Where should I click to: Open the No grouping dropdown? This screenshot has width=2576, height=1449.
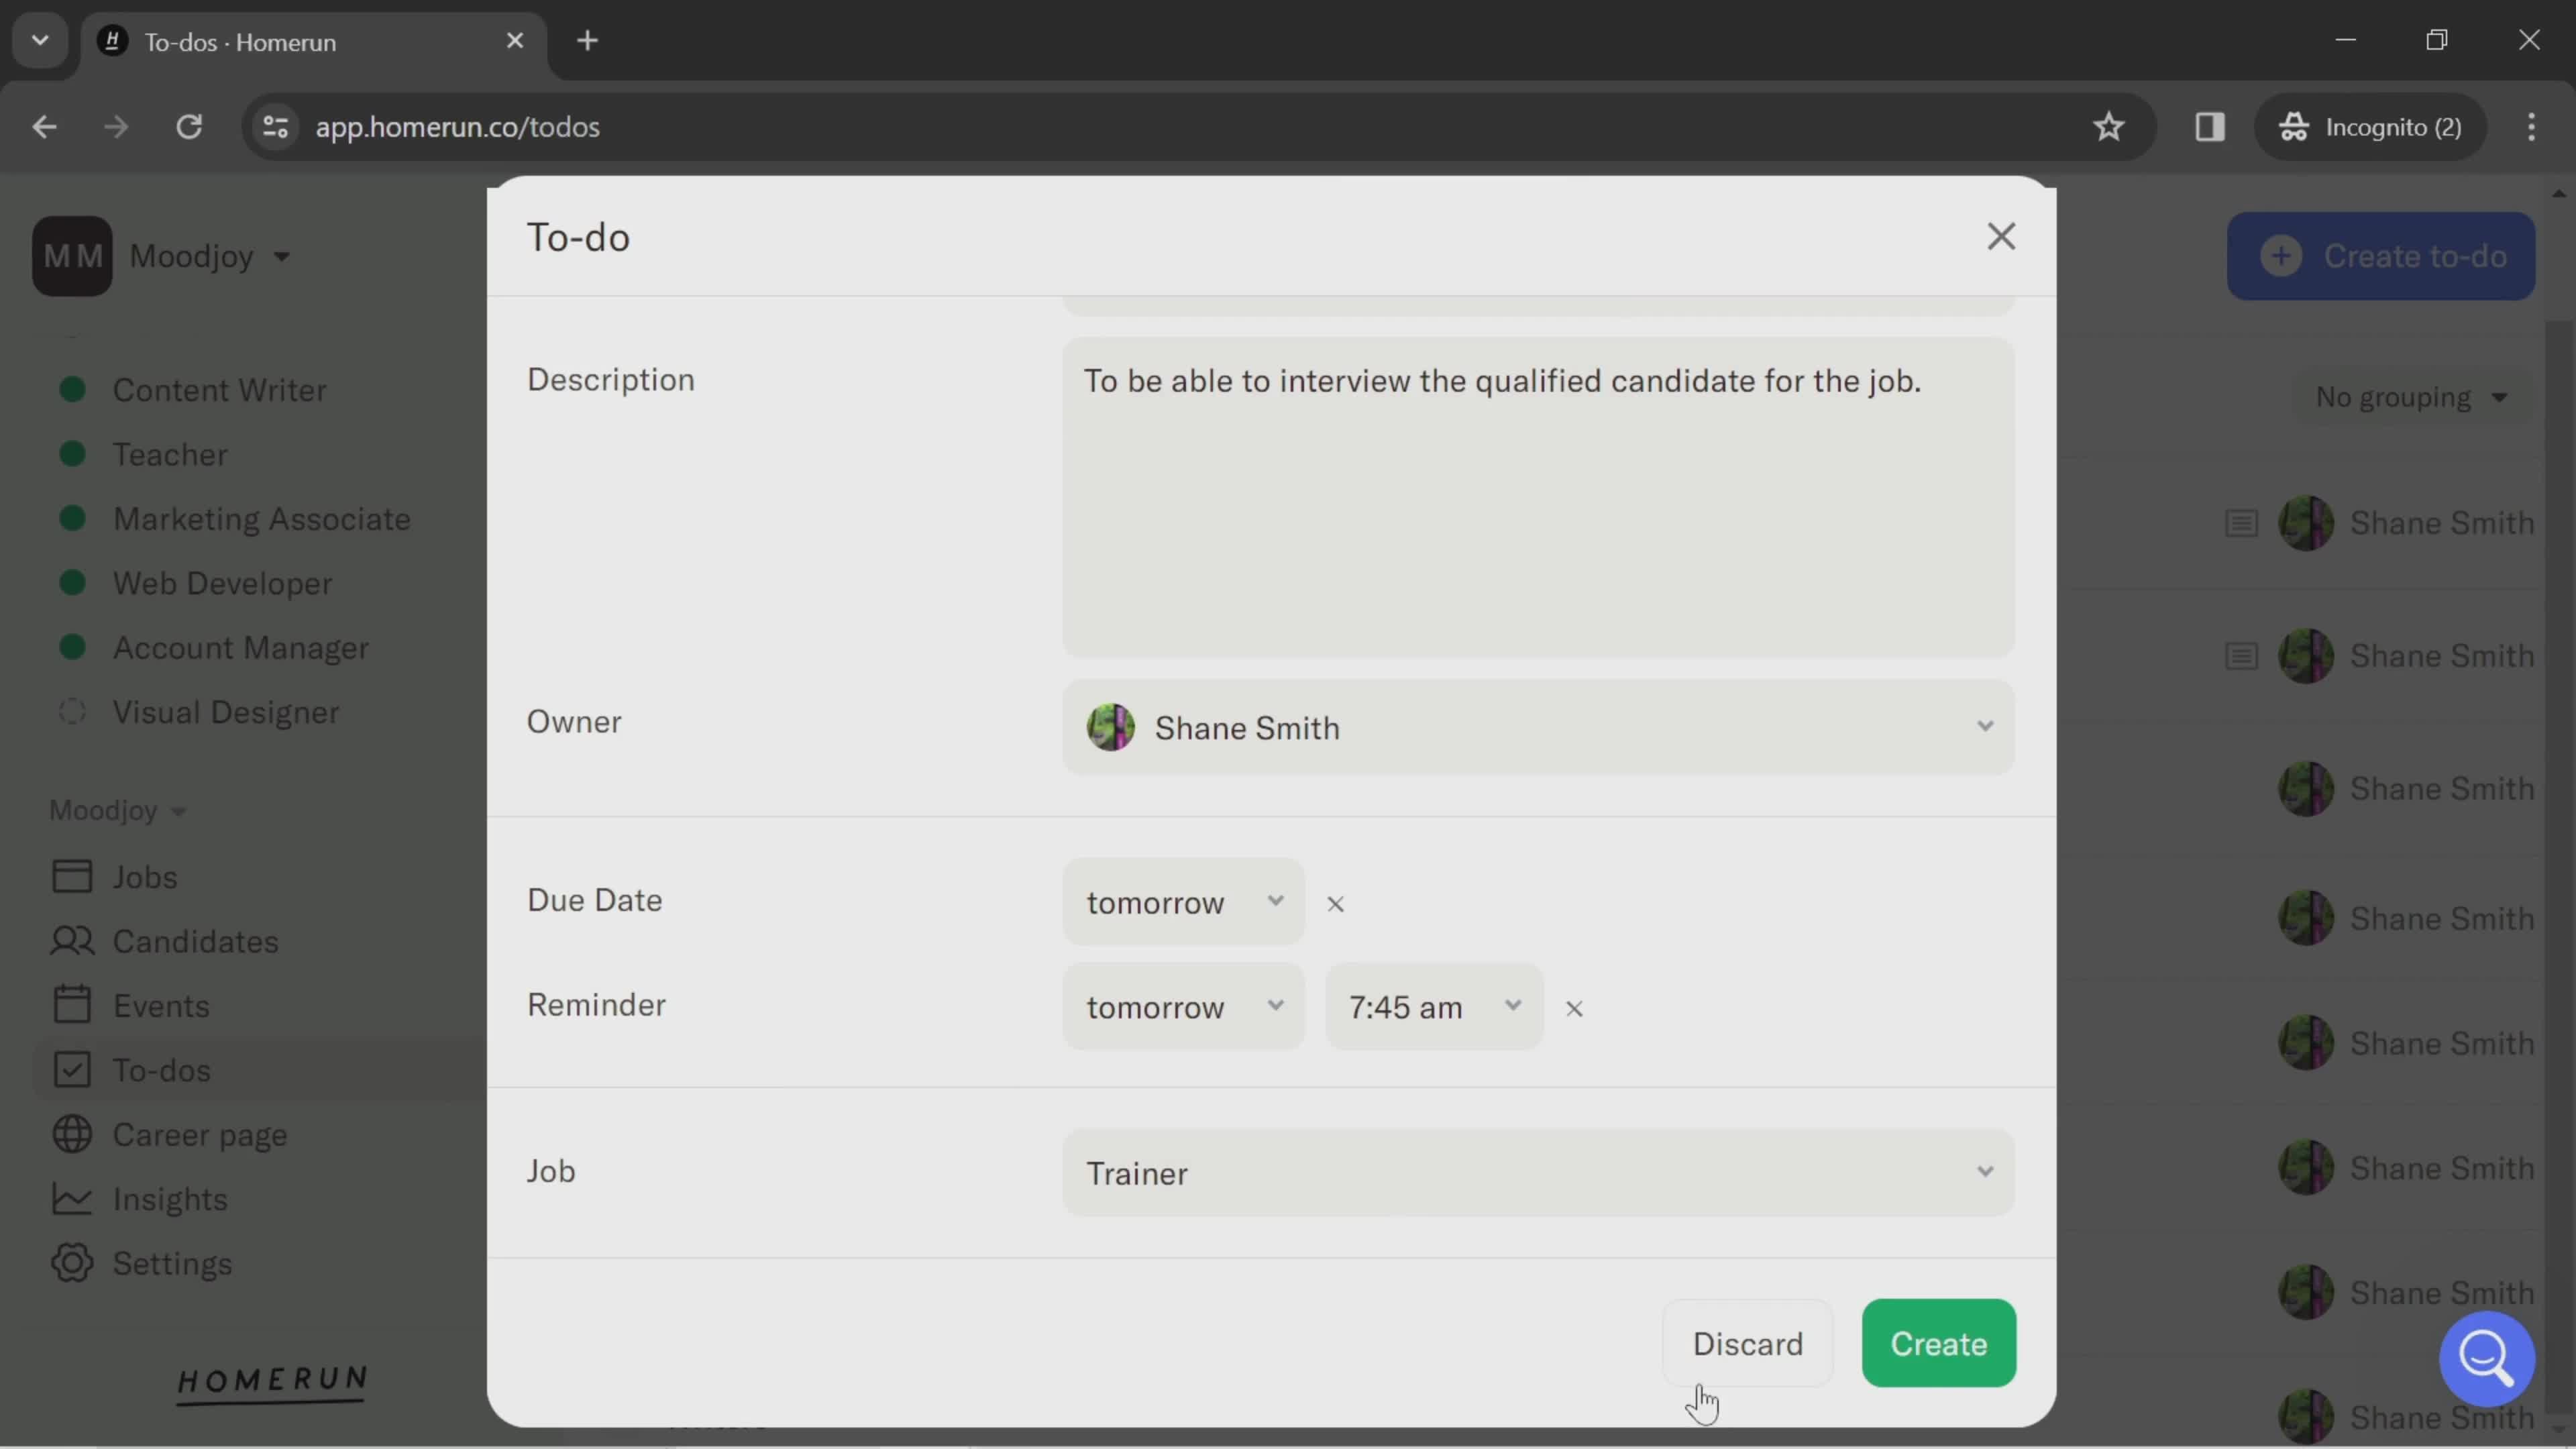2411,398
